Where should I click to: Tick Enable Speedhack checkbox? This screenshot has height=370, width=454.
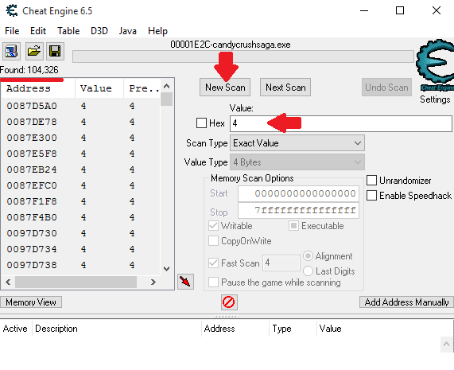tap(372, 195)
